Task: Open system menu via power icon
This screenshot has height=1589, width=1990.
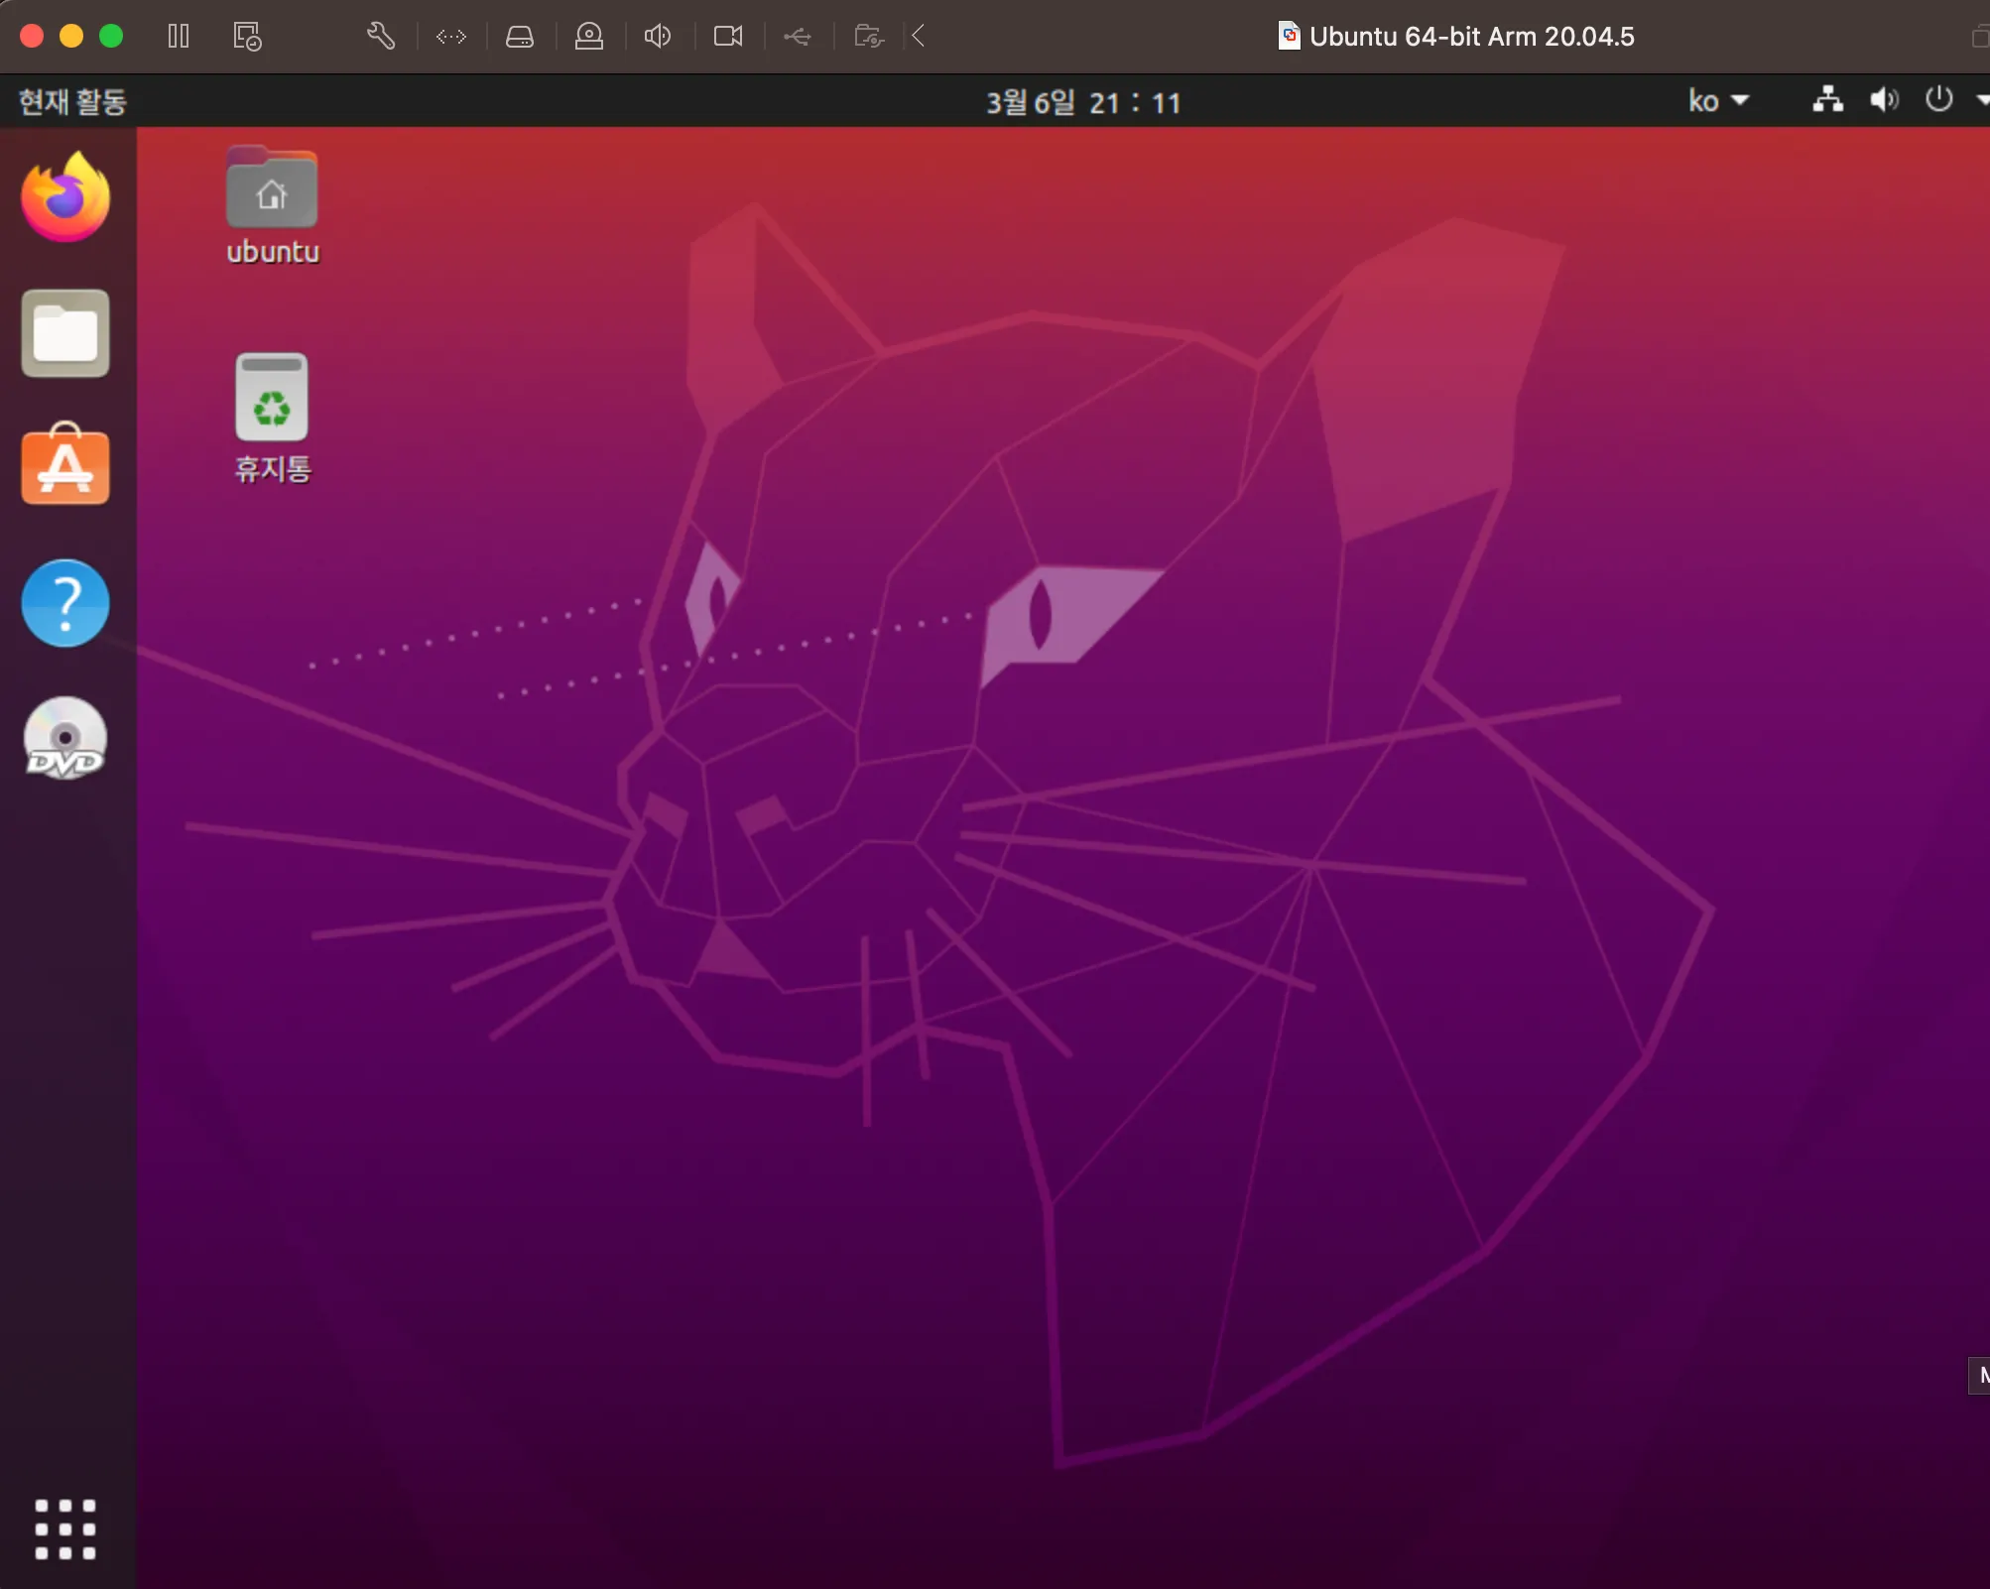Action: tap(1938, 100)
